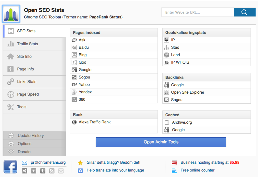Open the Free online counter link
The image size is (258, 177).
coord(197,170)
